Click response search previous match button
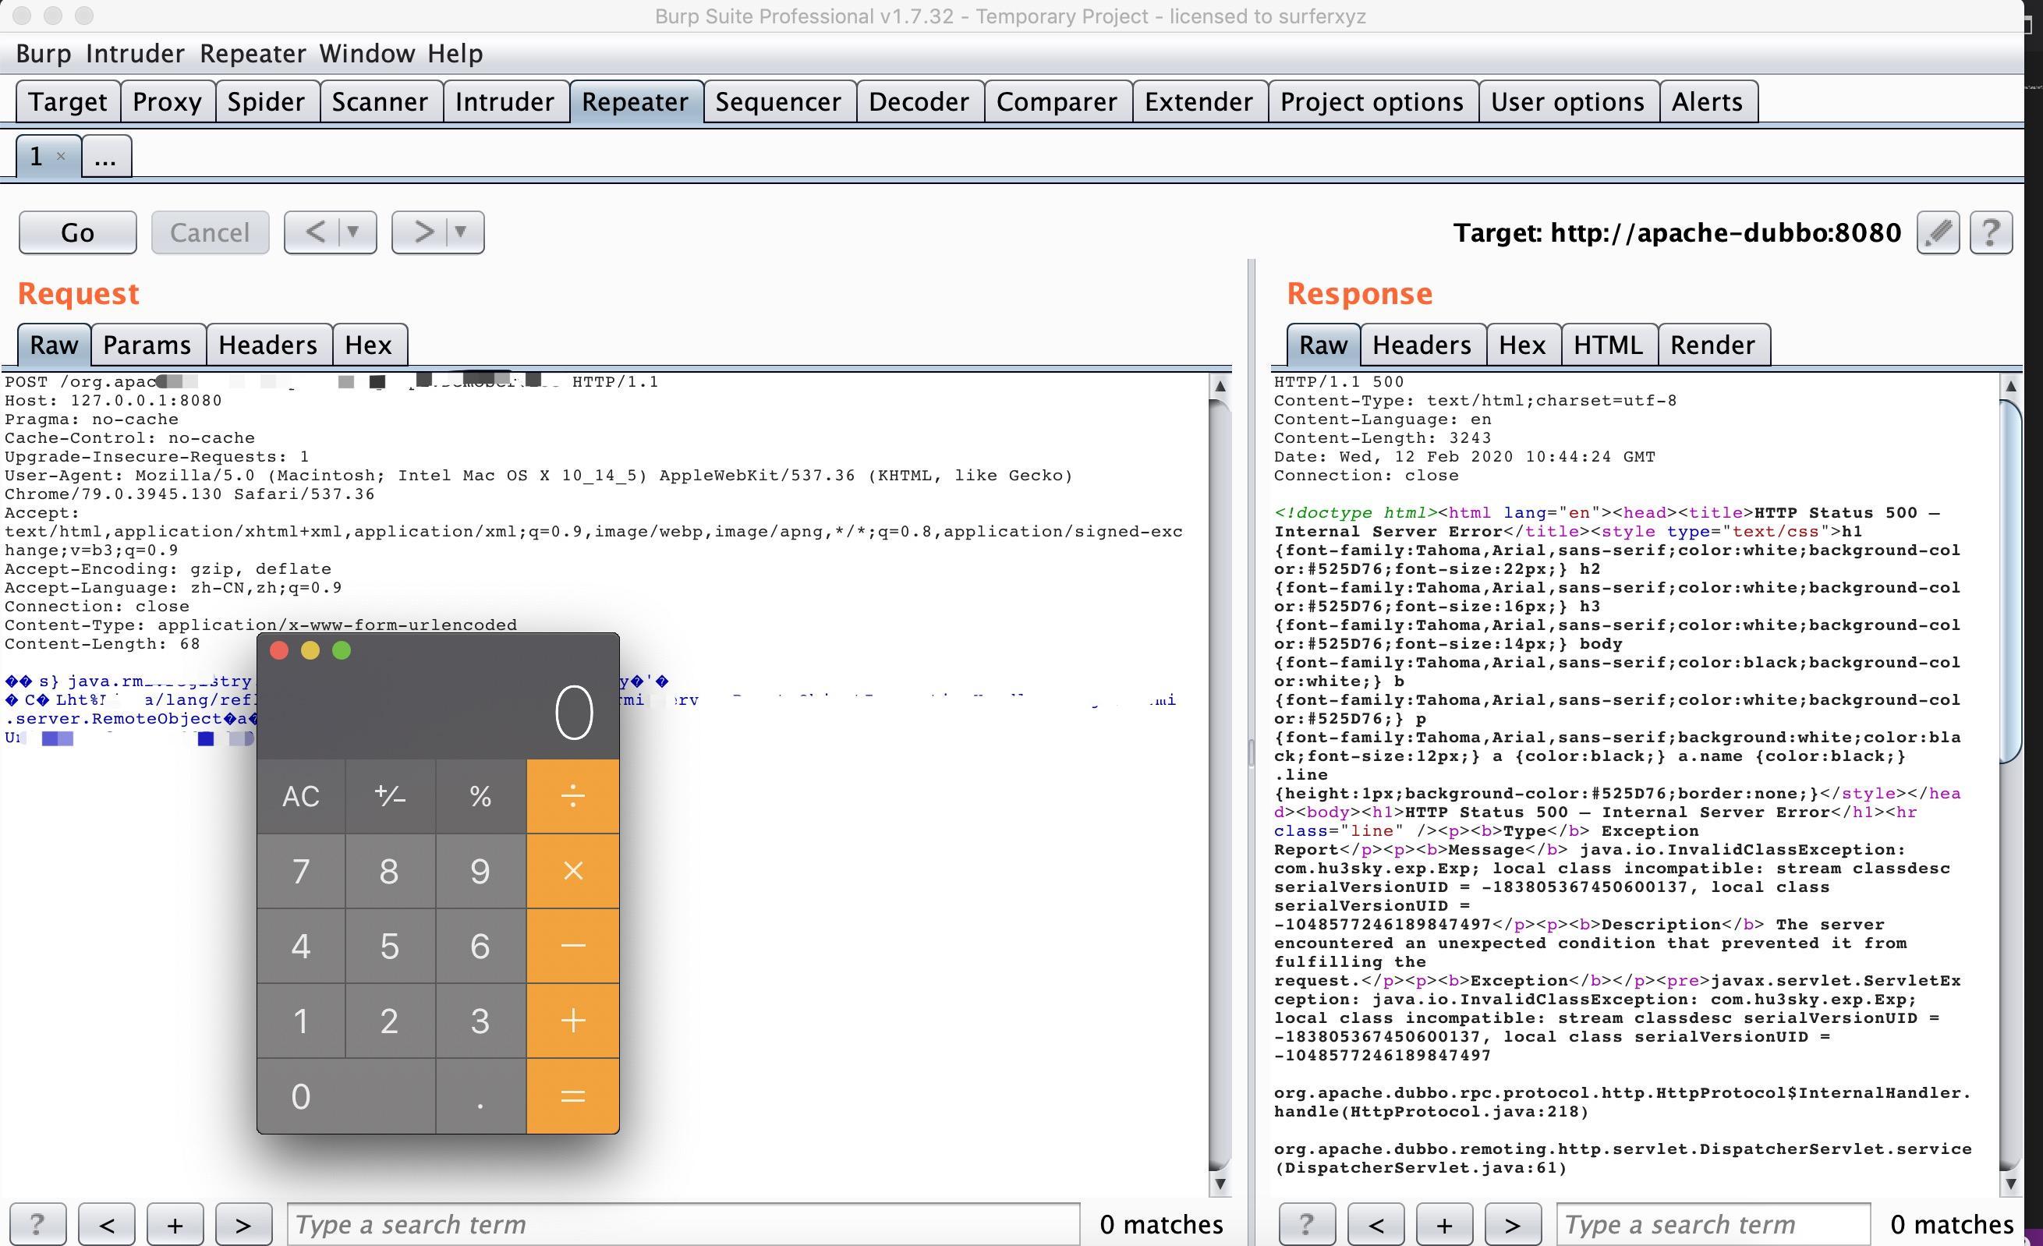 tap(1376, 1224)
